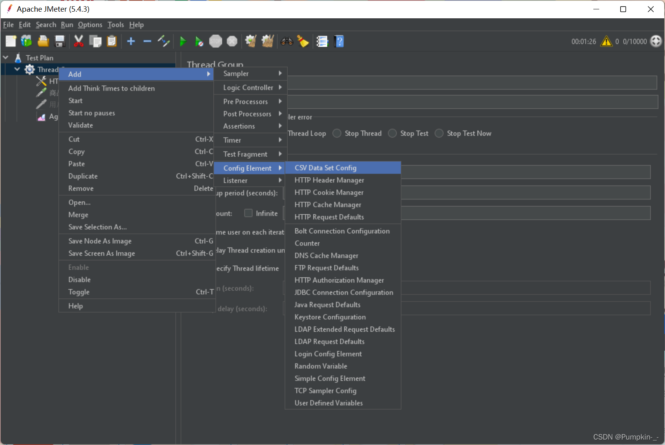Click Start no pauses toolbar icon
665x445 pixels.
(199, 41)
